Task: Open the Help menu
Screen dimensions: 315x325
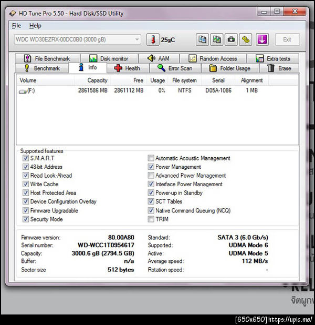Action: 35,26
